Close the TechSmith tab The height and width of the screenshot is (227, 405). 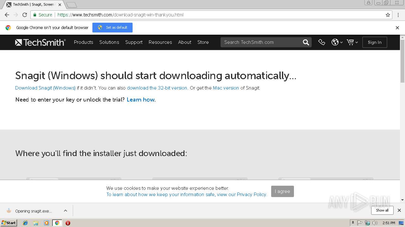[x=60, y=5]
